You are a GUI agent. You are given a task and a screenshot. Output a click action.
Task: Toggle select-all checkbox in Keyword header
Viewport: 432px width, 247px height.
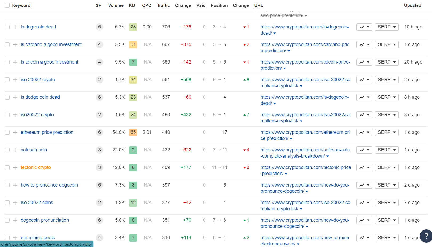[7, 5]
